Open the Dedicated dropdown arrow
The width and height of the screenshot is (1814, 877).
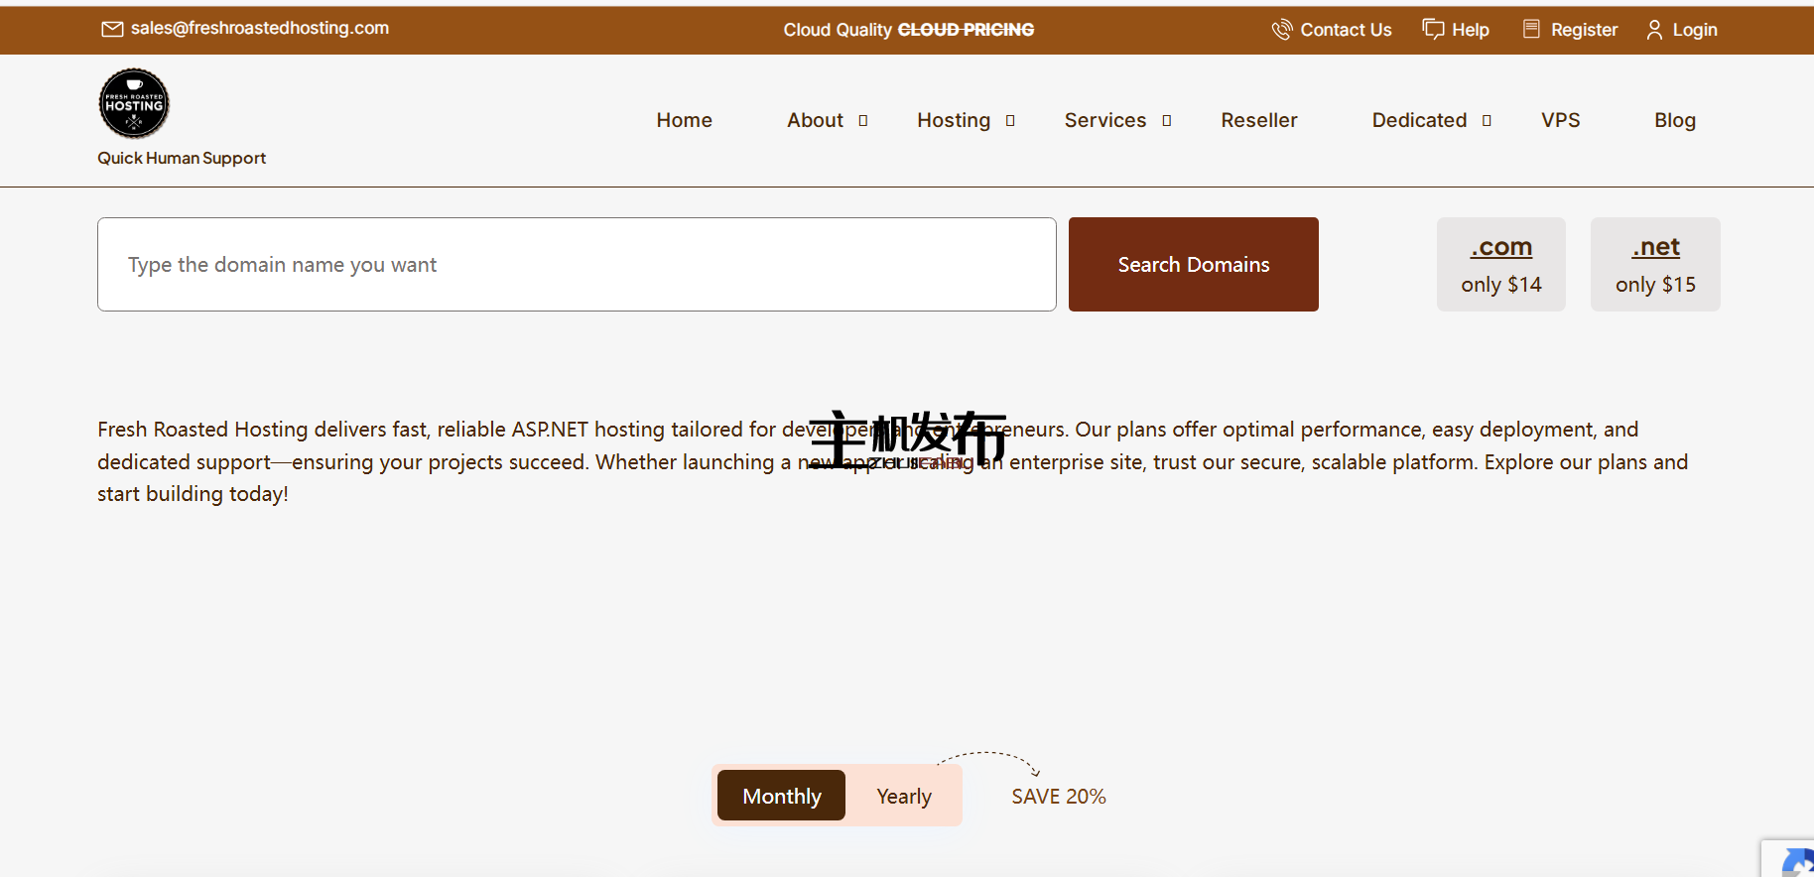pyautogui.click(x=1487, y=121)
